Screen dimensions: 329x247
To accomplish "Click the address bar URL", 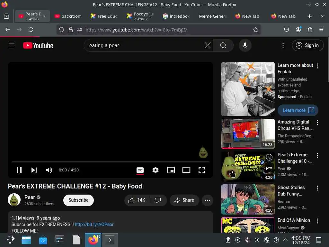I will point(136,30).
